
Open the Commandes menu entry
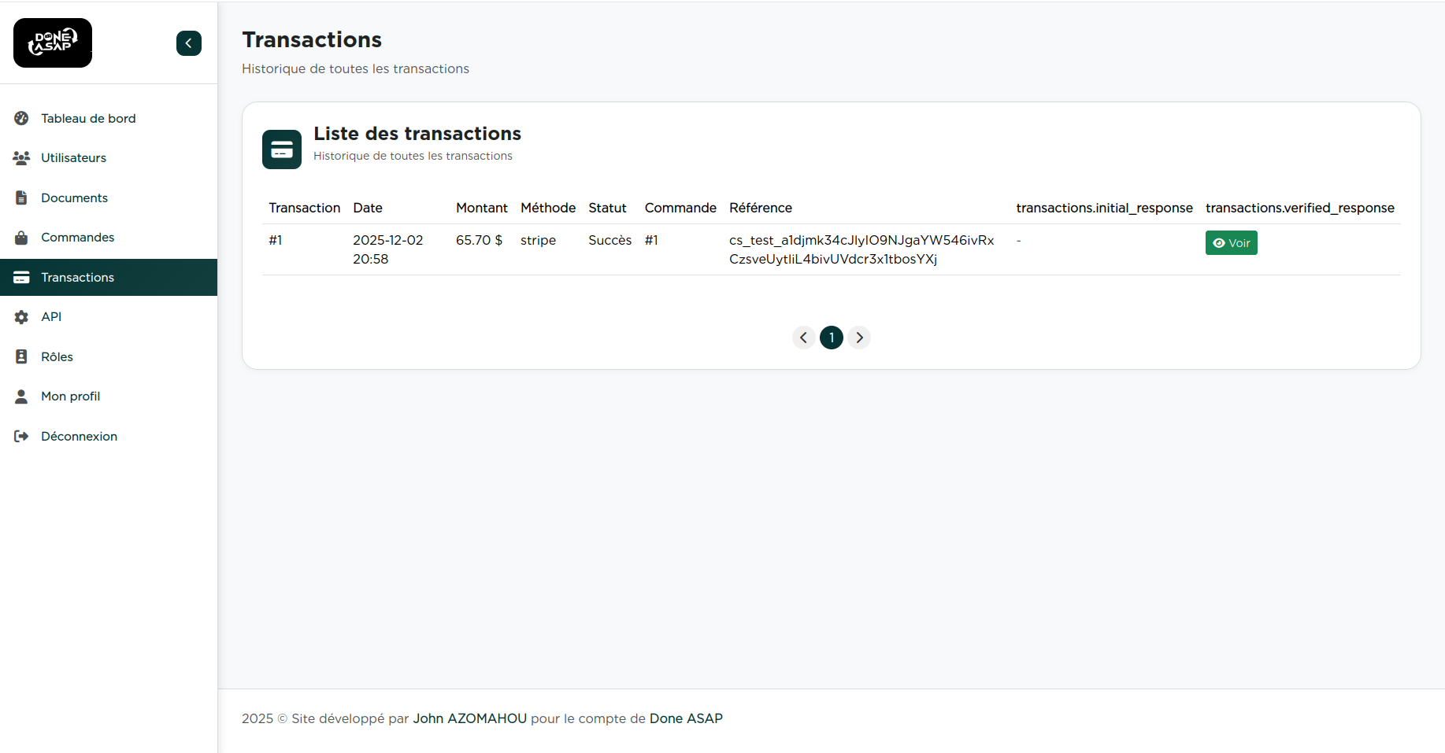coord(77,238)
